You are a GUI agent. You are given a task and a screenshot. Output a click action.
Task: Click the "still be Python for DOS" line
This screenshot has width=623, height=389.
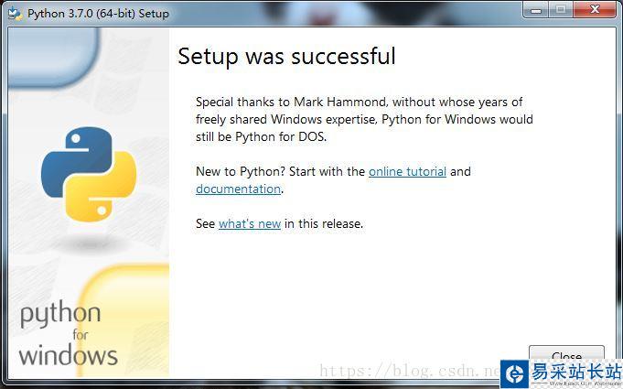pyautogui.click(x=261, y=137)
